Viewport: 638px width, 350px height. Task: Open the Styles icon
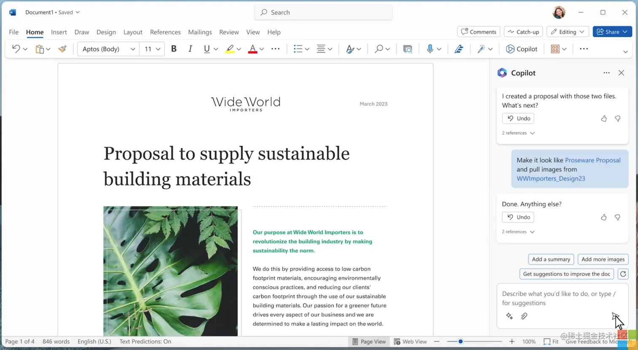pyautogui.click(x=350, y=49)
